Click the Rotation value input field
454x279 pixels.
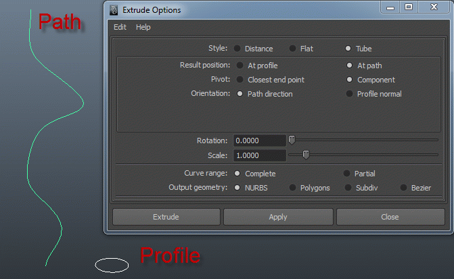(x=260, y=141)
